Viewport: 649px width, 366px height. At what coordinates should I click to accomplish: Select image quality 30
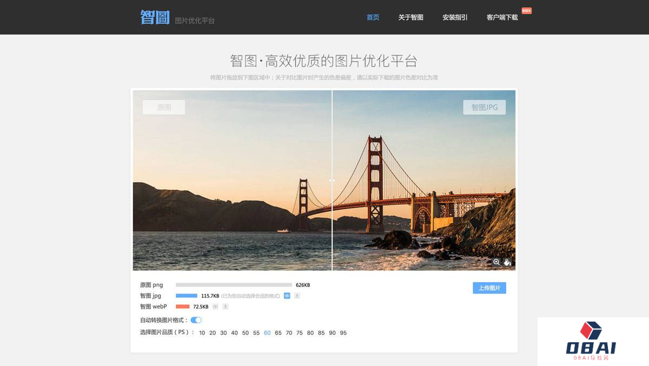pyautogui.click(x=224, y=333)
